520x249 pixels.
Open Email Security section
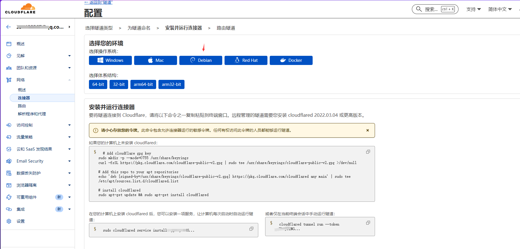tap(30, 161)
